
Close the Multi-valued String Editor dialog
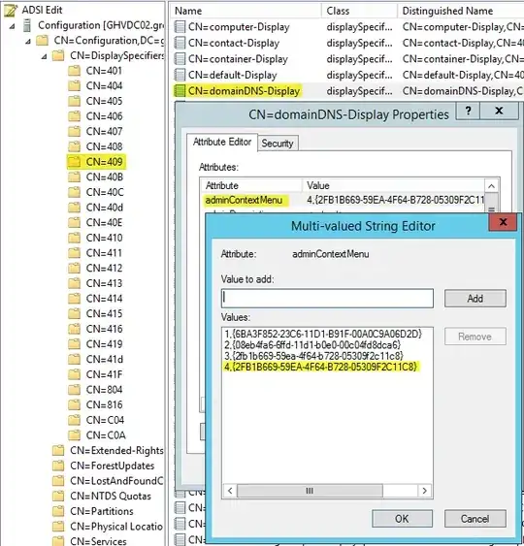click(503, 222)
